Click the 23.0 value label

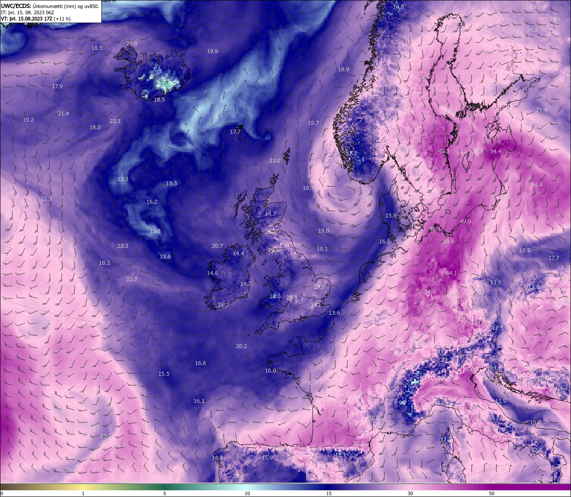(275, 161)
